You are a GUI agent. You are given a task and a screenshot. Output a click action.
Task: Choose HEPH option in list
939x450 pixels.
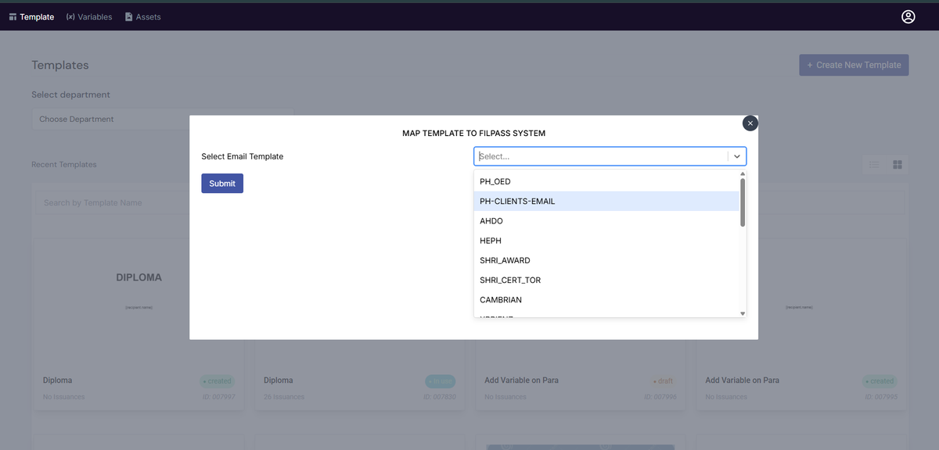tap(606, 241)
